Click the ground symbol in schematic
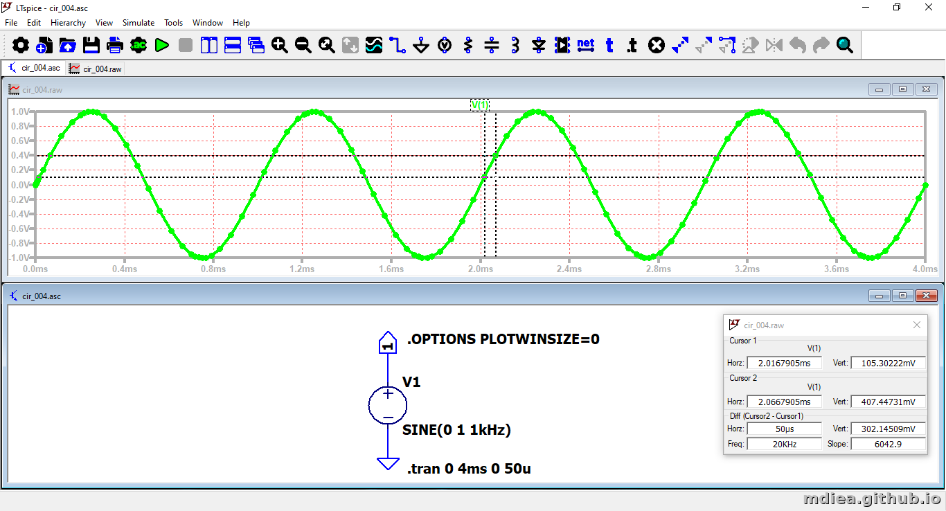 (388, 464)
